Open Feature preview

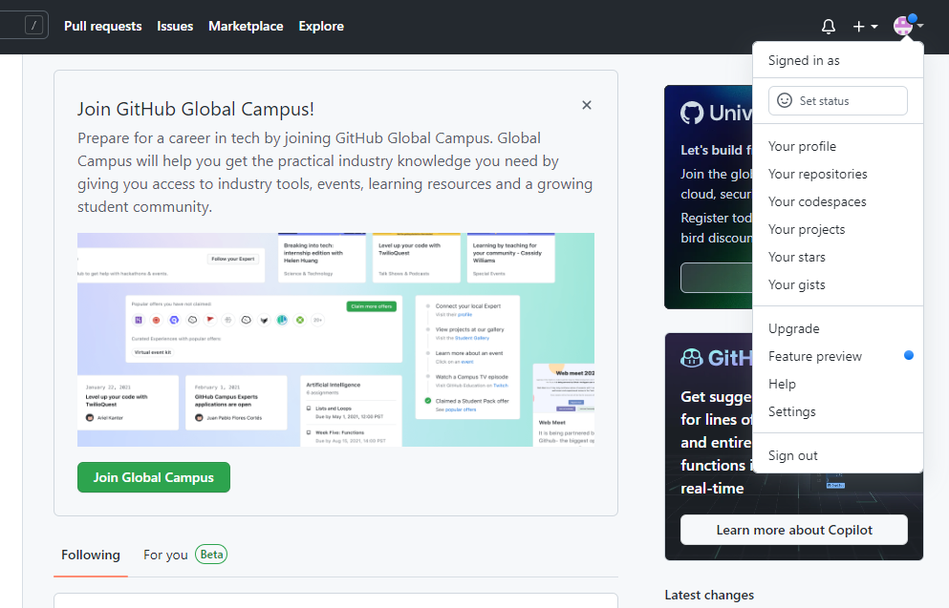tap(837, 357)
